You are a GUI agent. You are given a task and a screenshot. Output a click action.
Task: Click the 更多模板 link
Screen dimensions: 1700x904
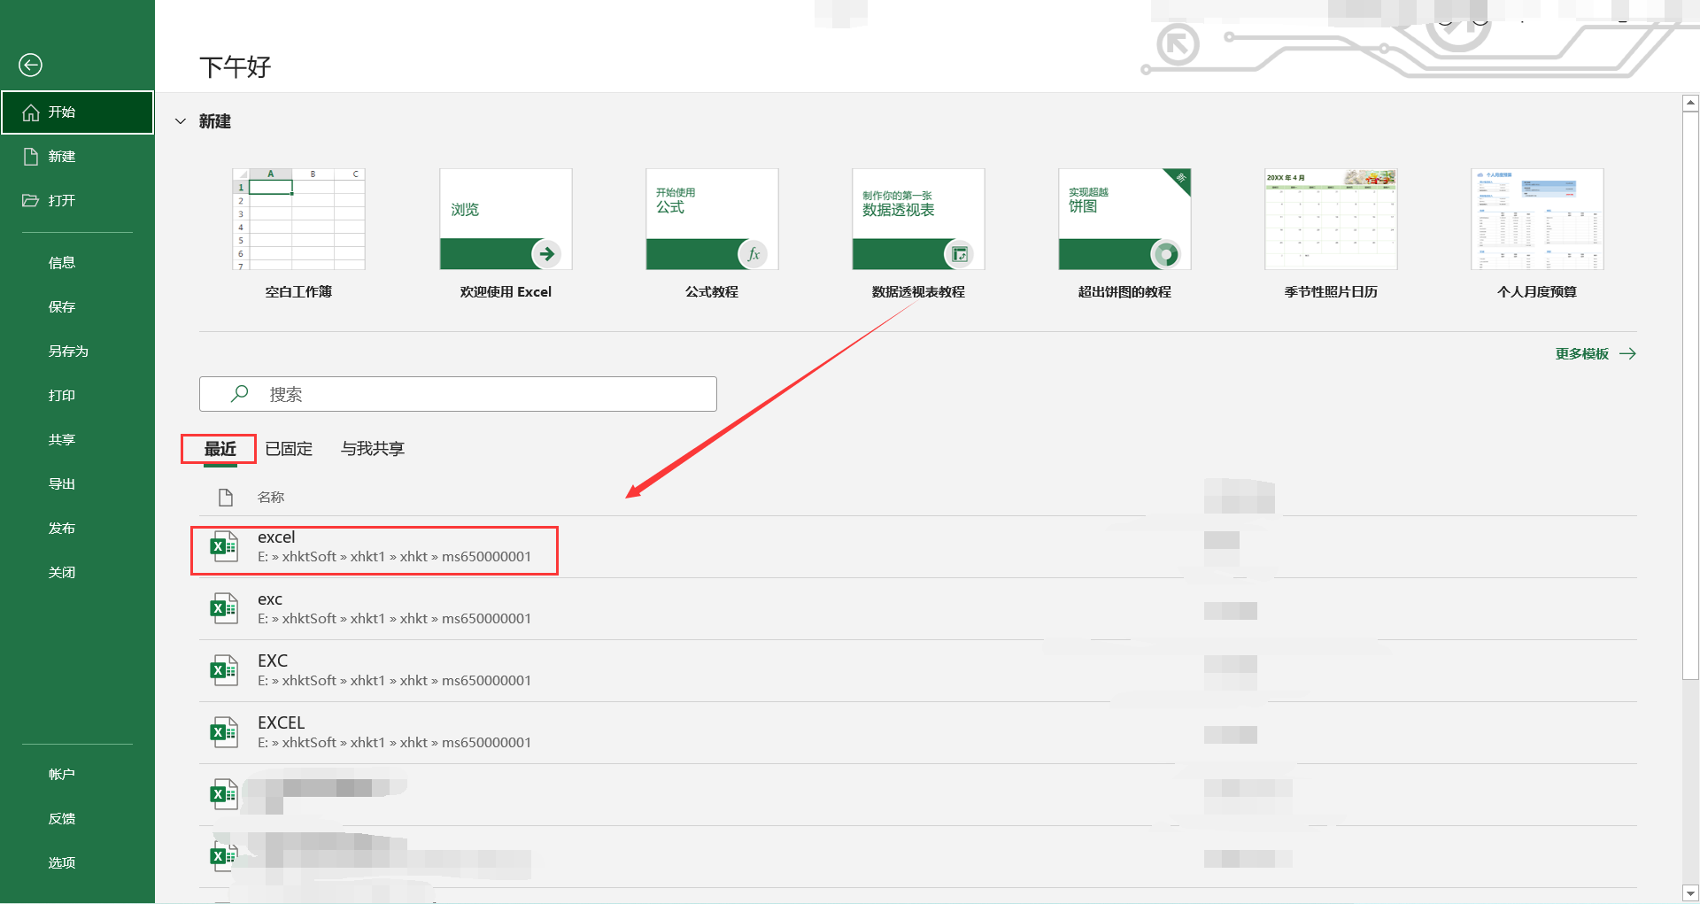[1582, 354]
